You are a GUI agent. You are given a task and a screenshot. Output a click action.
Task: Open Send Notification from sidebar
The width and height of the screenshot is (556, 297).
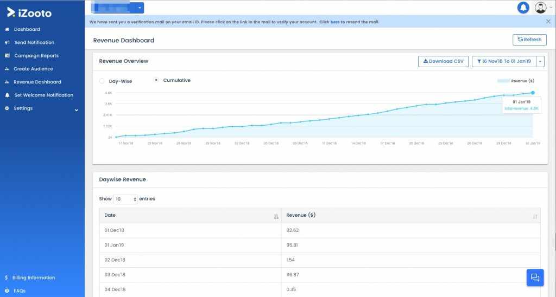pos(34,42)
